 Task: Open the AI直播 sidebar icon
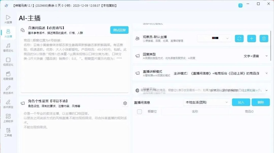[8, 17]
